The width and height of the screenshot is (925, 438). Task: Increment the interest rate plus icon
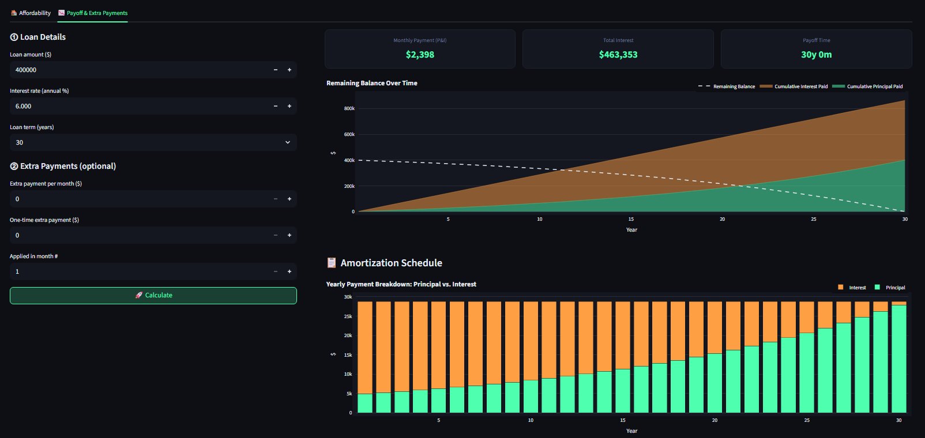pos(289,106)
